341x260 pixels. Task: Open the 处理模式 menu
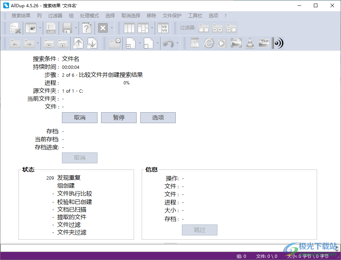tap(90, 16)
